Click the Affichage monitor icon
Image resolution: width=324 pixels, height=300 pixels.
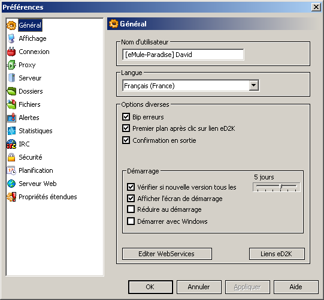[11, 38]
